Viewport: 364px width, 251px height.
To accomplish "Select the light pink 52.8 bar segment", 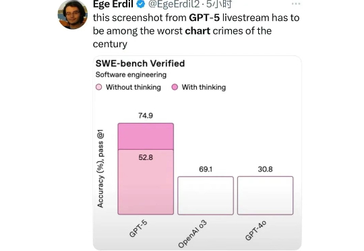I will click(x=146, y=182).
